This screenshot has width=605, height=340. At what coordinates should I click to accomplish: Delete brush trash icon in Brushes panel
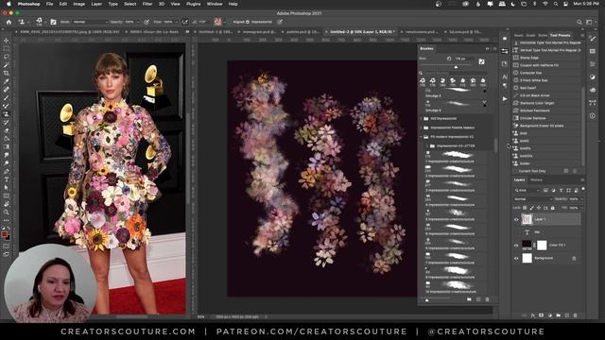click(488, 299)
